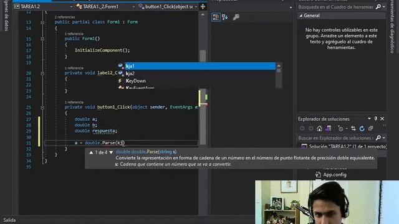The height and width of the screenshot is (224, 399).
Task: Collapse the Form1 class region
Action: pos(42,22)
